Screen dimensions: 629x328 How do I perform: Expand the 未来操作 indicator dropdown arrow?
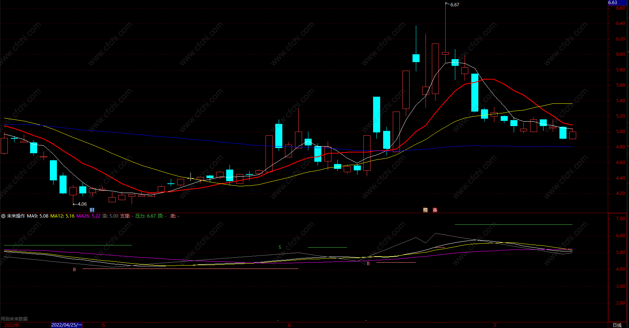(x=3, y=216)
